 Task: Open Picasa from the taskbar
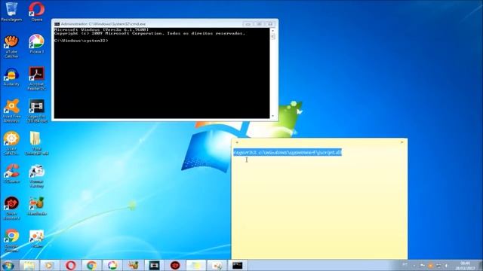click(112, 265)
